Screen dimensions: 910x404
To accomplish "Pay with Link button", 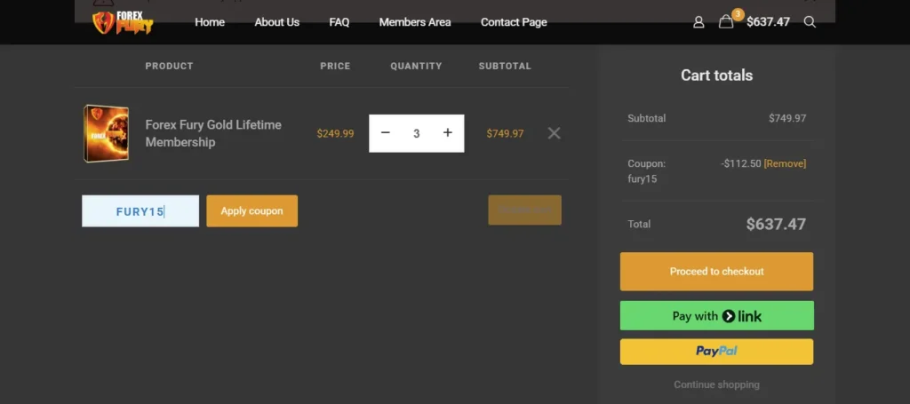I will tap(717, 316).
